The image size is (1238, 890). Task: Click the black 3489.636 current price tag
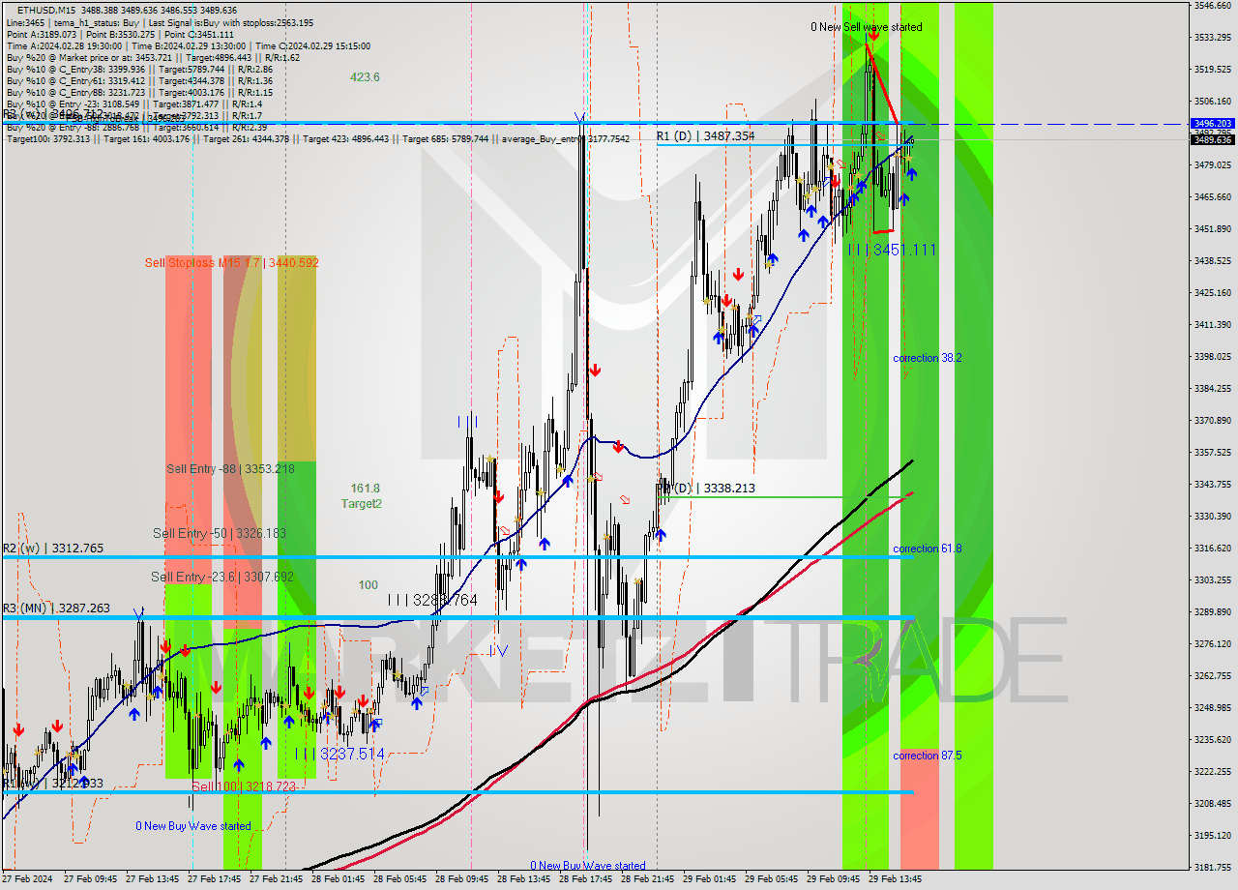tap(1213, 139)
